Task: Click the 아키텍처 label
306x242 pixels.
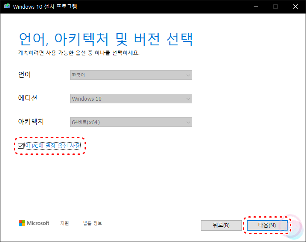Action: (x=31, y=122)
